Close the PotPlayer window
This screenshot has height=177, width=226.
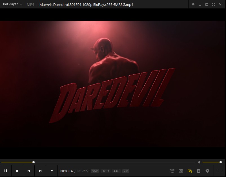tap(220, 4)
